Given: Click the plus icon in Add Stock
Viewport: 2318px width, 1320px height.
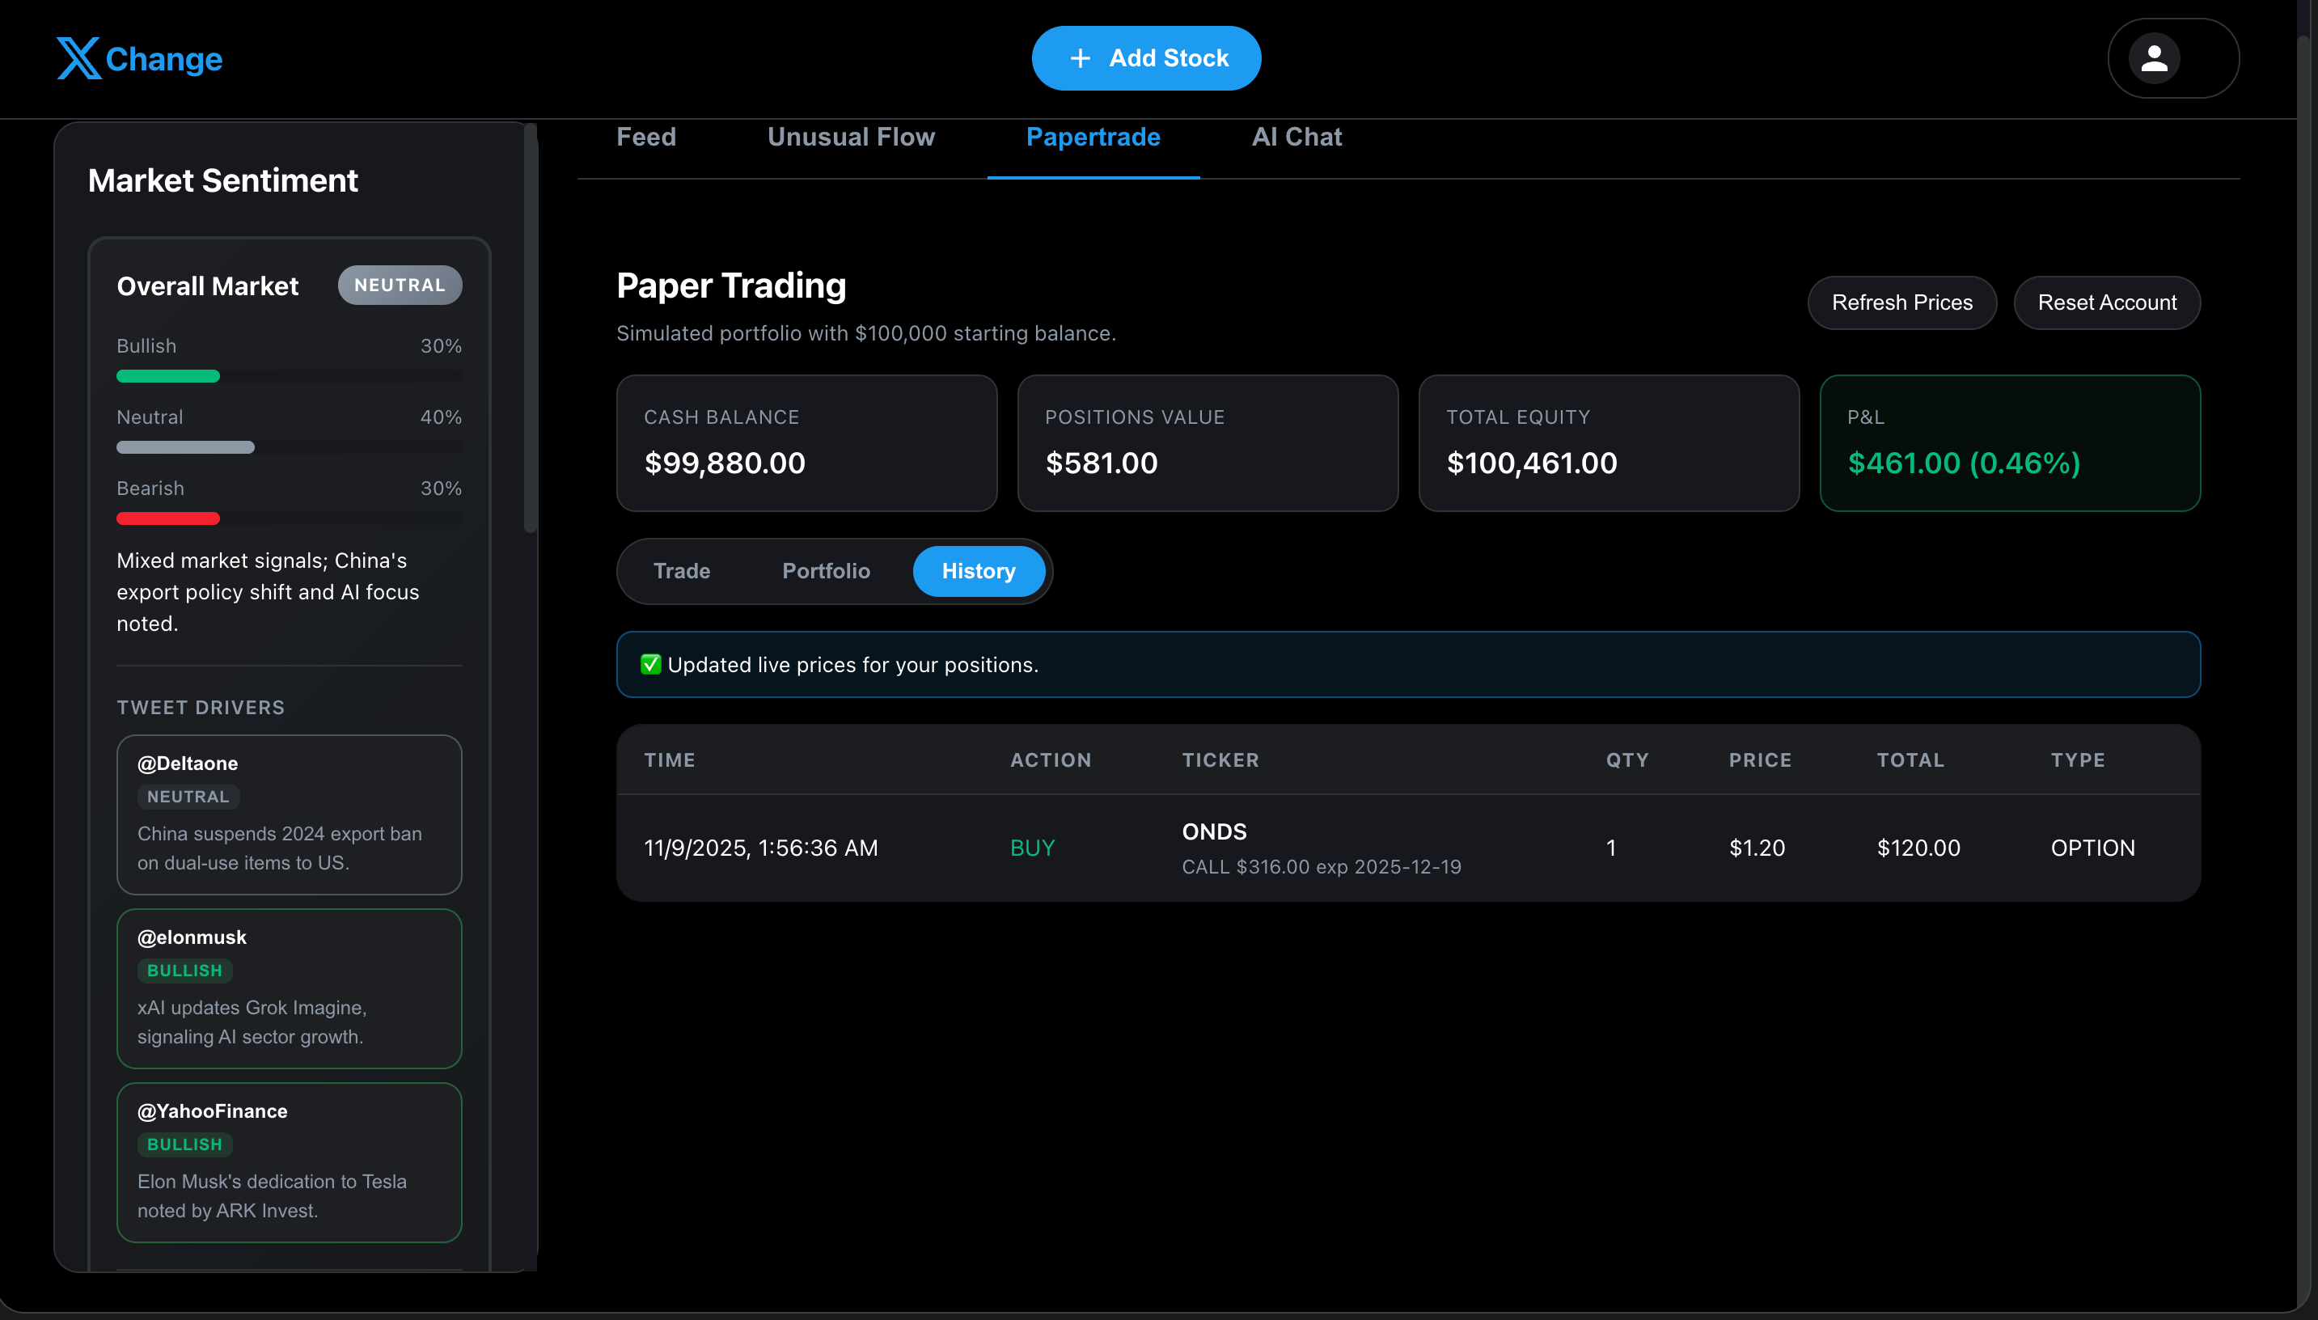Looking at the screenshot, I should pyautogui.click(x=1079, y=58).
